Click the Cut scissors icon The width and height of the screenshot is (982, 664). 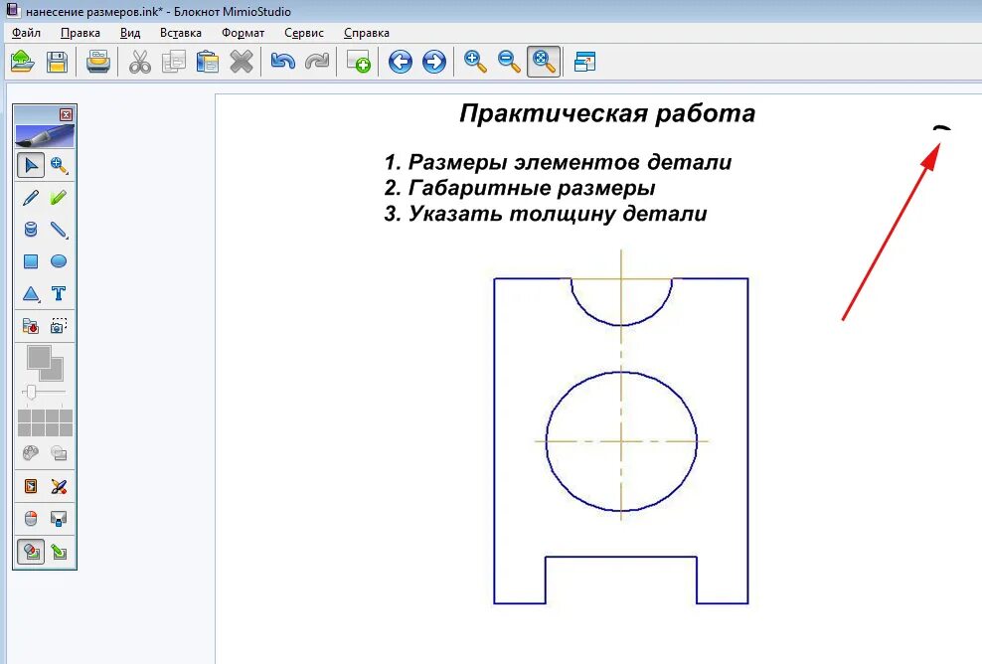tap(140, 62)
